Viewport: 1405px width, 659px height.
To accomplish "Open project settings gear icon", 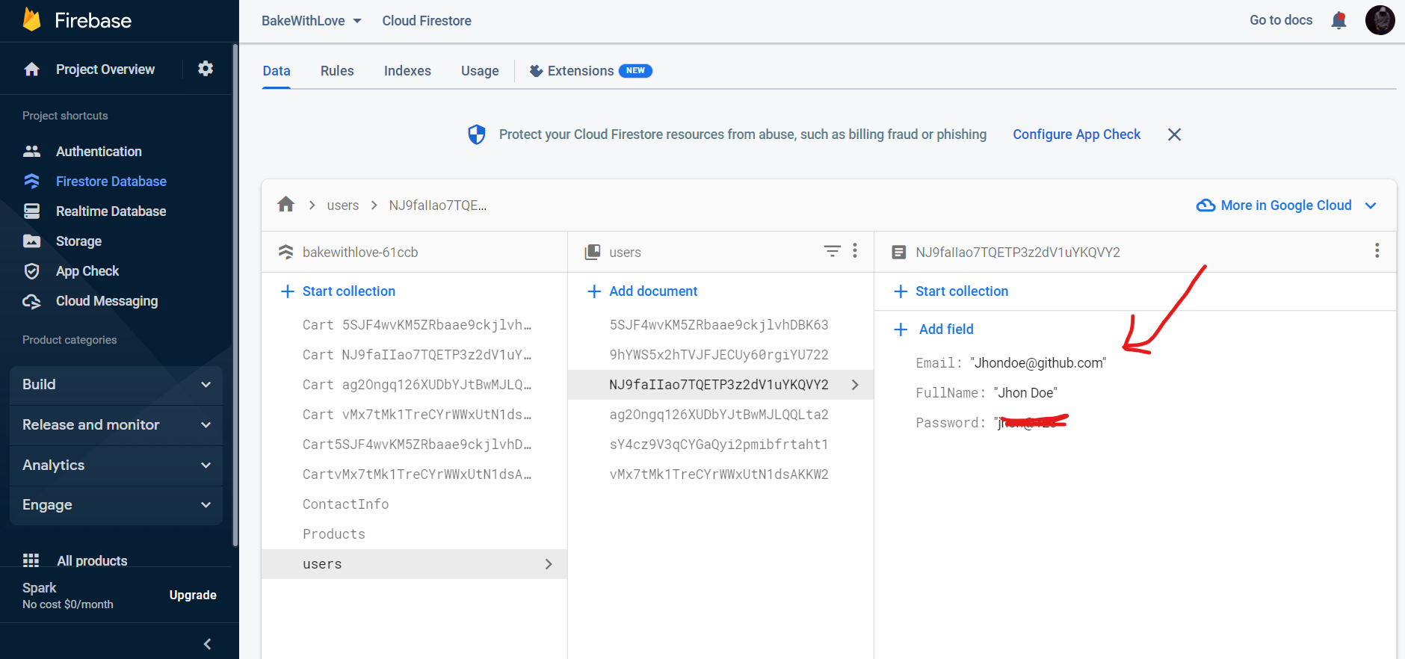I will (x=206, y=69).
